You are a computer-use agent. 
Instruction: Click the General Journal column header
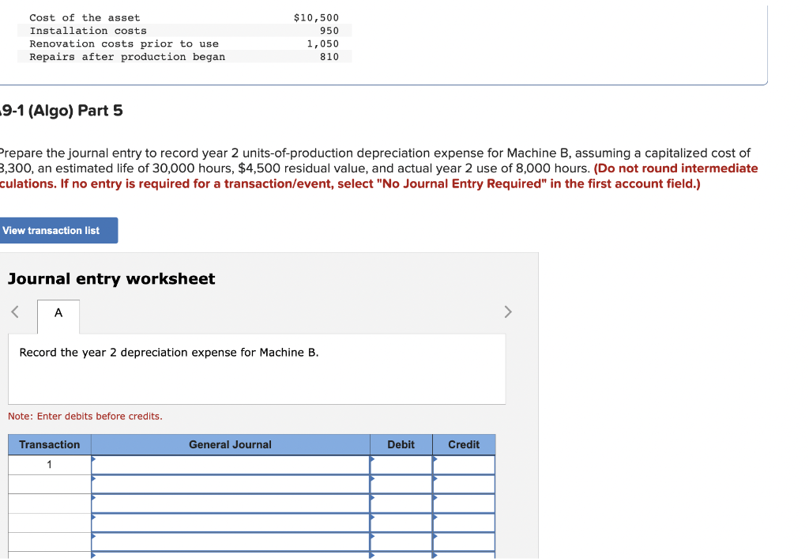(230, 444)
